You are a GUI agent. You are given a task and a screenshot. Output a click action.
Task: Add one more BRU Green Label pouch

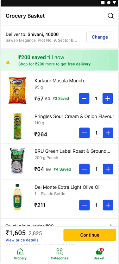(x=108, y=169)
